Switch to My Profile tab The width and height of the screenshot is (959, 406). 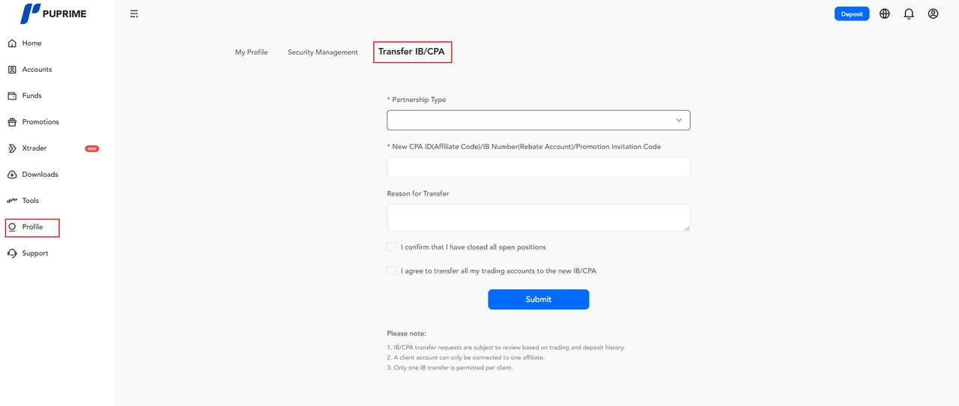pyautogui.click(x=251, y=52)
